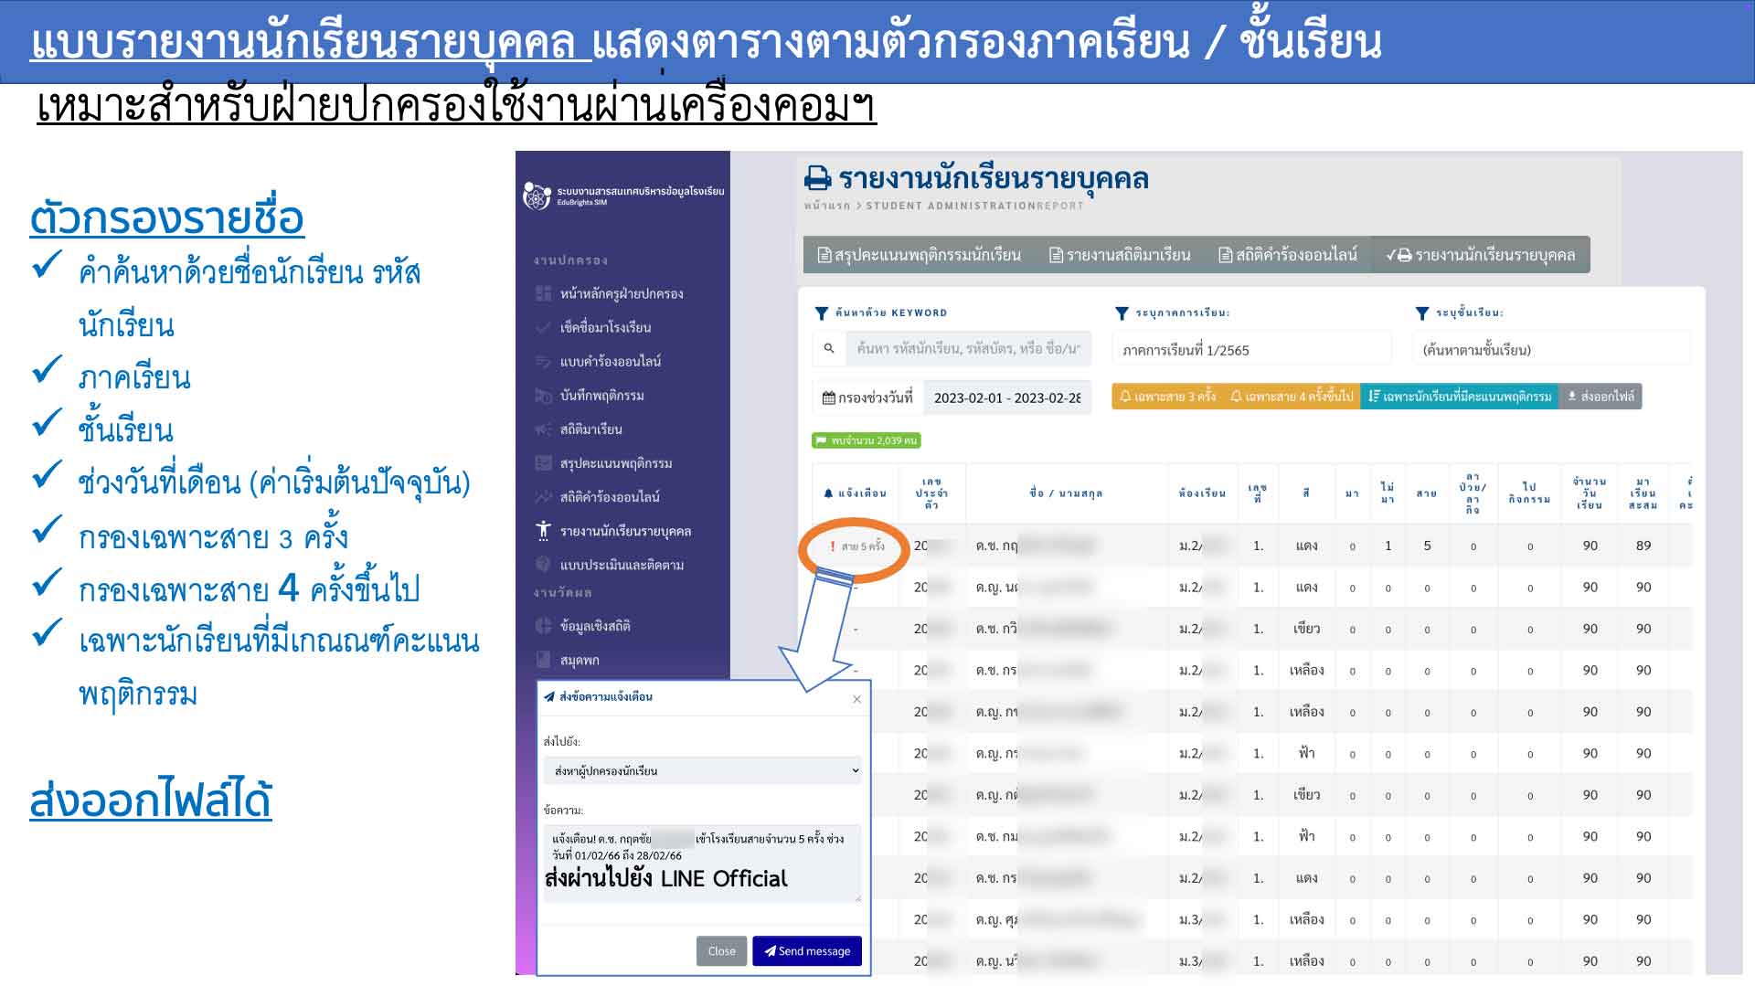Click the red alert สาย 5 ครั้ง
1755x986 pixels.
[857, 546]
